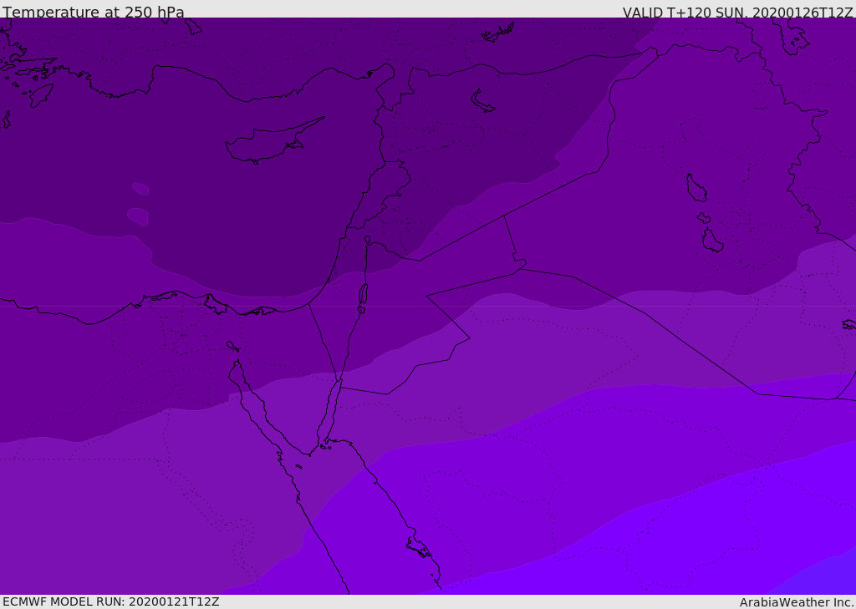
Task: Click the 'ArabiaWeather Inc.' credit text
Action: click(797, 602)
